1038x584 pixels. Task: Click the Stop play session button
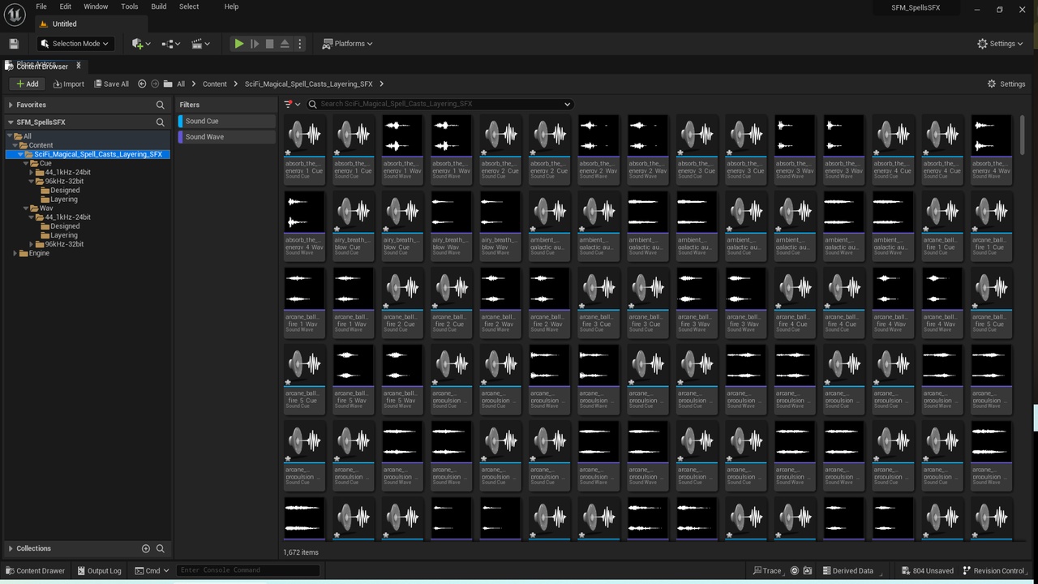coord(269,44)
